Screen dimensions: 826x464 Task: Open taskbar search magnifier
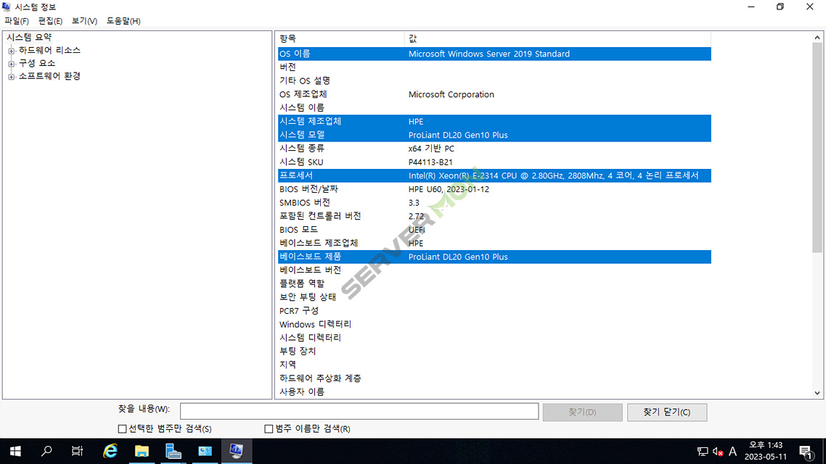[46, 451]
